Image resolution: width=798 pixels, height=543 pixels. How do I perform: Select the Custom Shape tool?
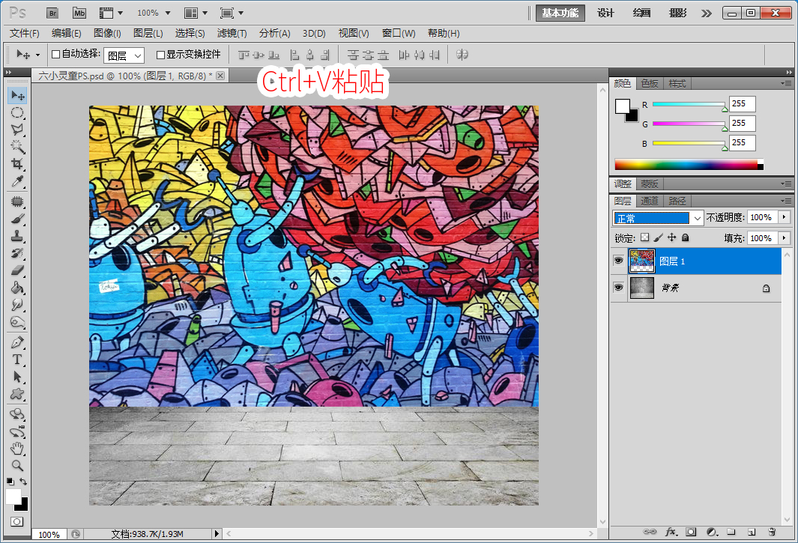17,394
